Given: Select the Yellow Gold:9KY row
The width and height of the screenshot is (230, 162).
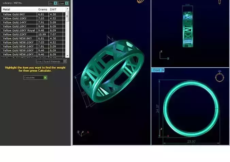Looking at the screenshot, I should tap(33, 14).
